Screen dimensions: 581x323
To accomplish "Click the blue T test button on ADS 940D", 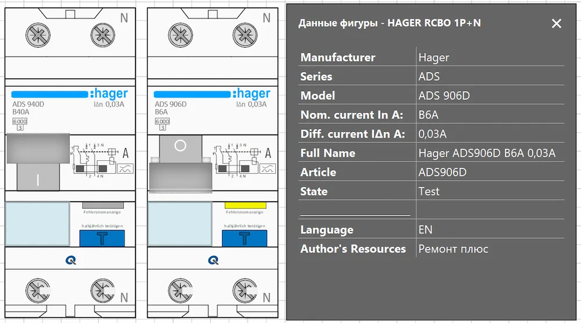I will tap(102, 238).
